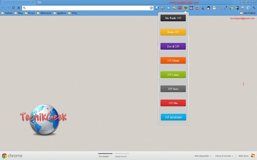Open the AppStore bookmarks folder
Screen dimensions: 257x160
click(x=60, y=13)
